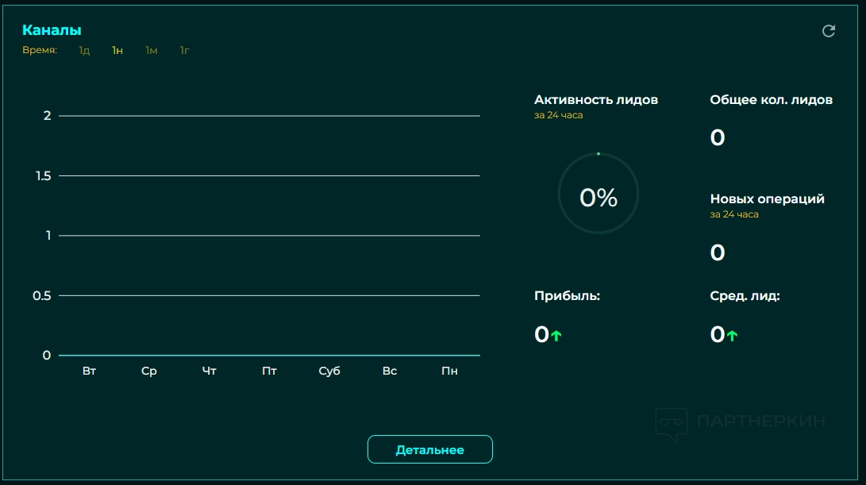Click the green arrow next to Прибыль value
This screenshot has height=485, width=866.
[x=556, y=336]
